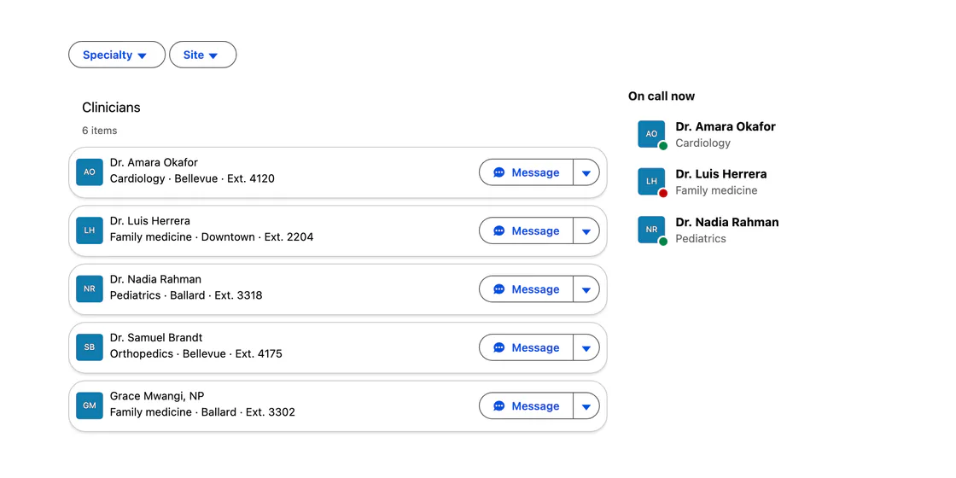Select Dr. Samuel Brandt name in list
Viewport: 956px width, 478px height.
(156, 338)
